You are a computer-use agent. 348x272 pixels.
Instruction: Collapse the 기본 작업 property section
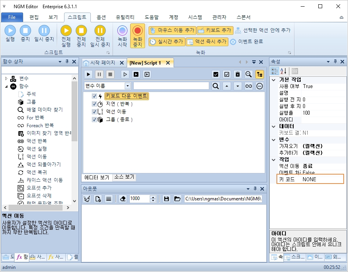[x=274, y=80]
